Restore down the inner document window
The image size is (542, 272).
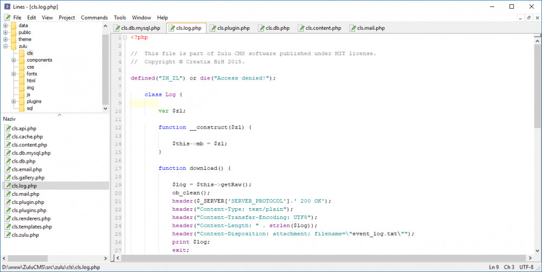click(x=529, y=17)
